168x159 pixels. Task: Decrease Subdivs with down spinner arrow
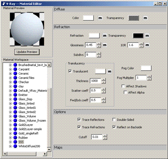point(99,56)
